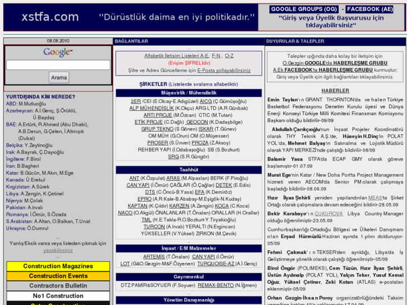Click the Taahhüt section header
This screenshot has height=305, width=407.
pyautogui.click(x=189, y=170)
